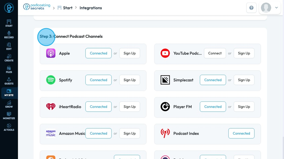Click the 'Player FM' channel name text
Image resolution: width=284 pixels, height=159 pixels.
[x=182, y=107]
